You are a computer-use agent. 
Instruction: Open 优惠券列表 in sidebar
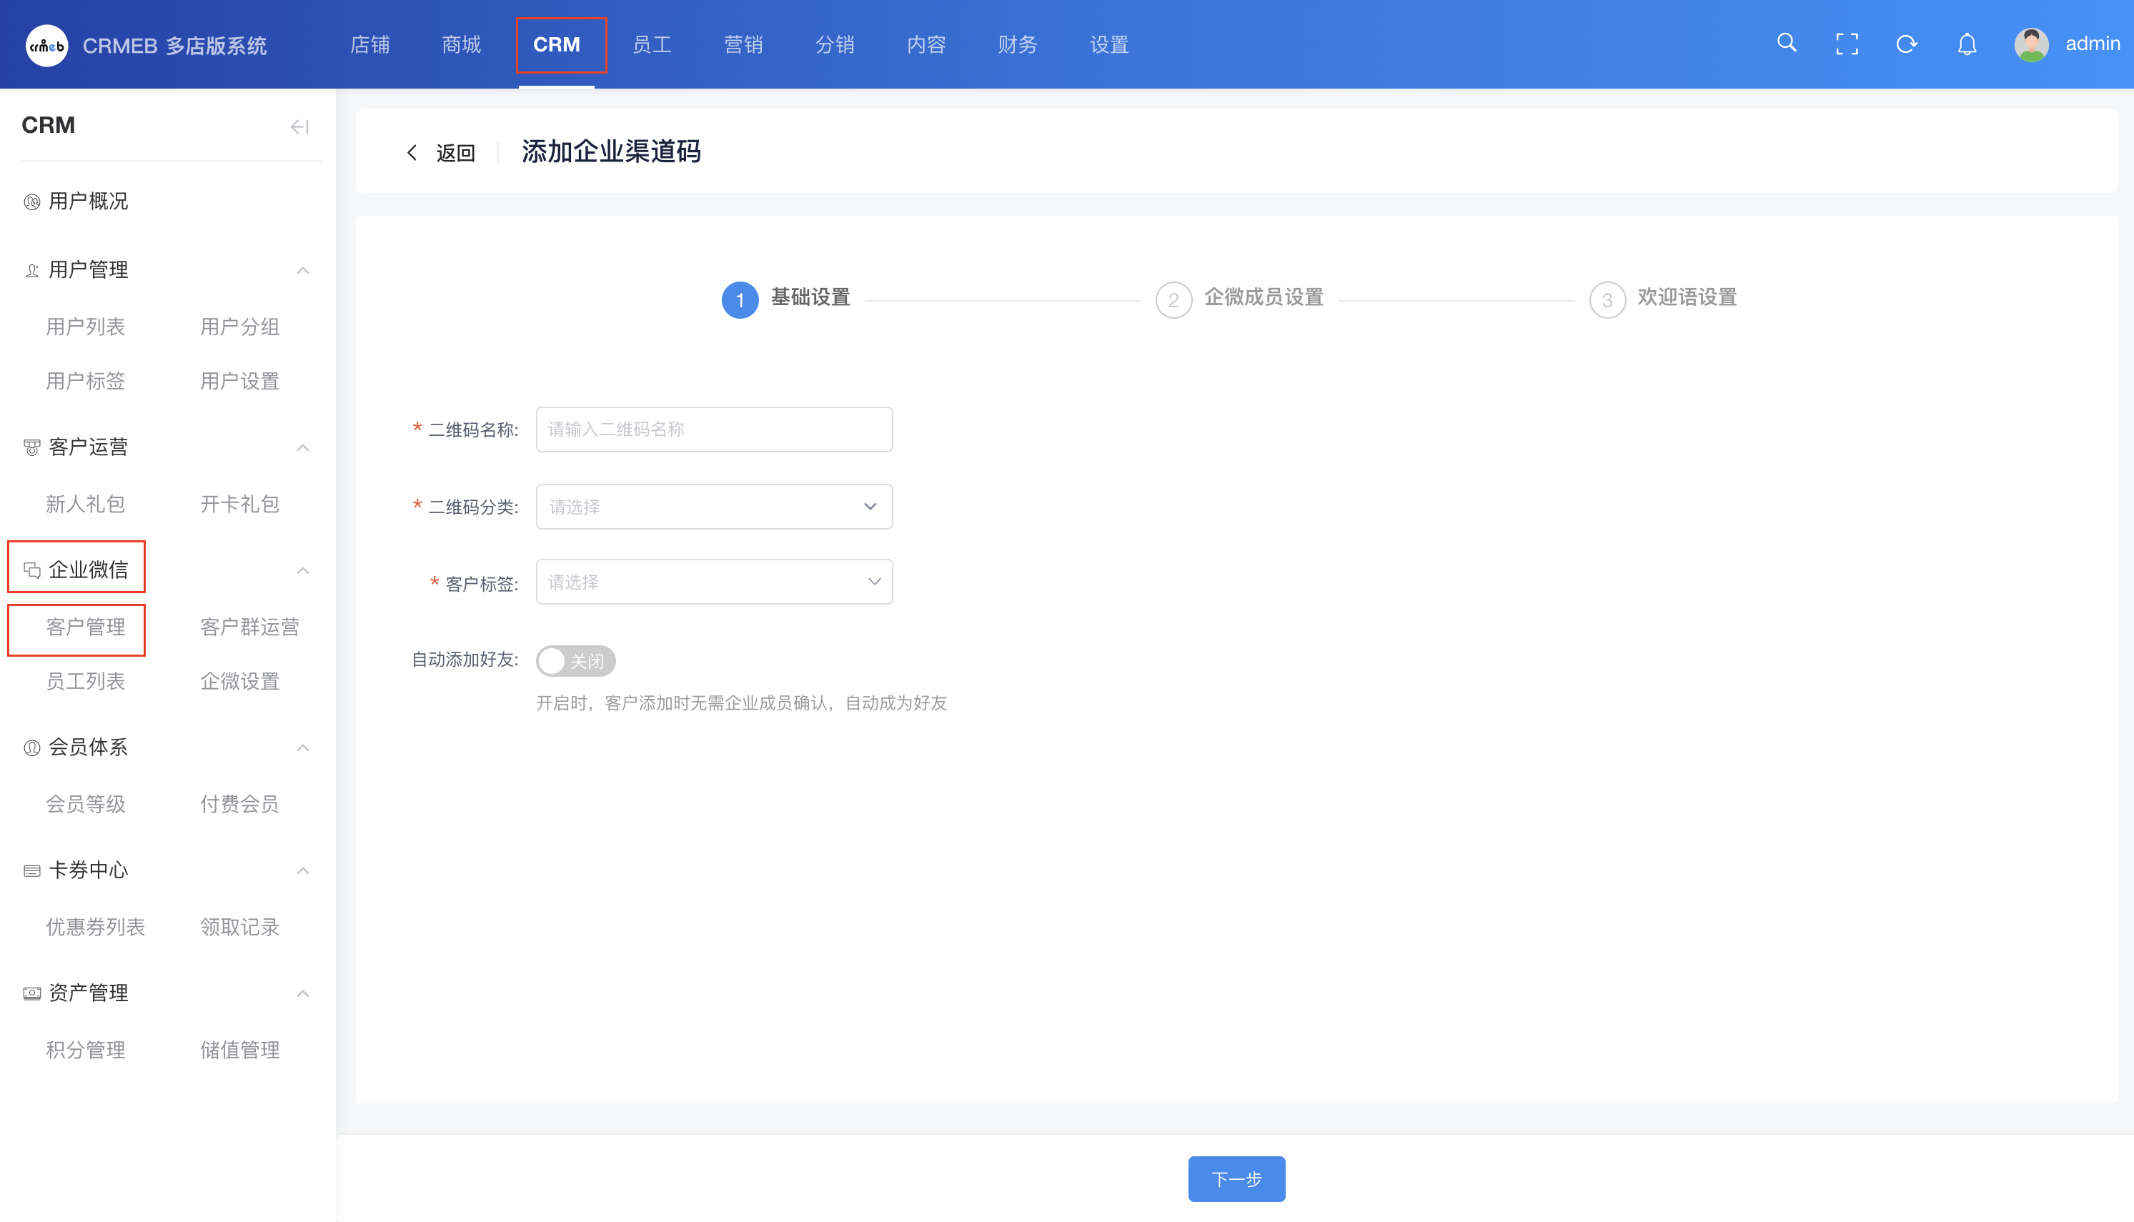click(96, 927)
